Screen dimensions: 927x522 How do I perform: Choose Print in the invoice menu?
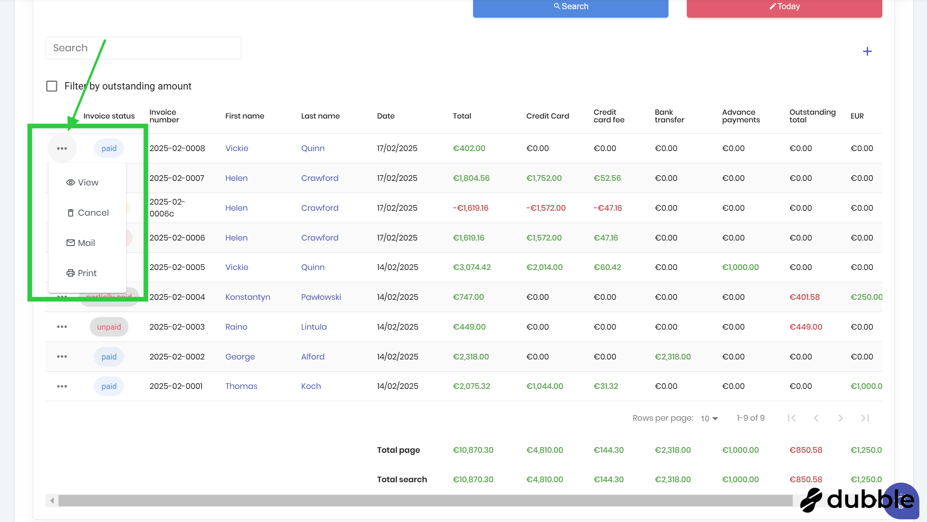pyautogui.click(x=82, y=273)
